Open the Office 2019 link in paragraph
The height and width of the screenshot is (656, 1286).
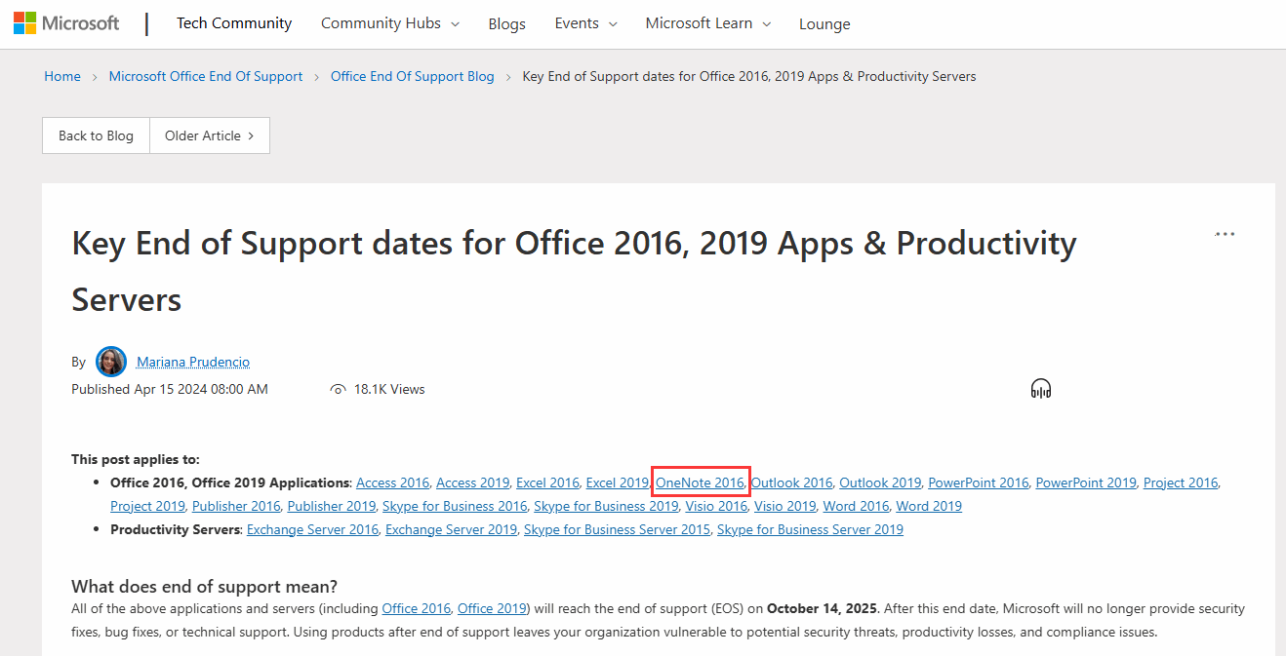(x=492, y=608)
